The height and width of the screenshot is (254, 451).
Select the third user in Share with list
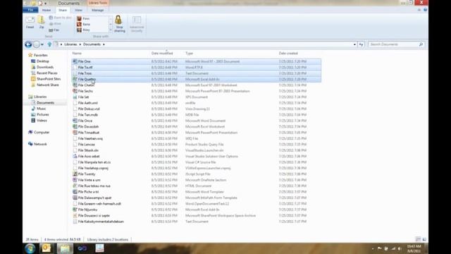tap(83, 30)
